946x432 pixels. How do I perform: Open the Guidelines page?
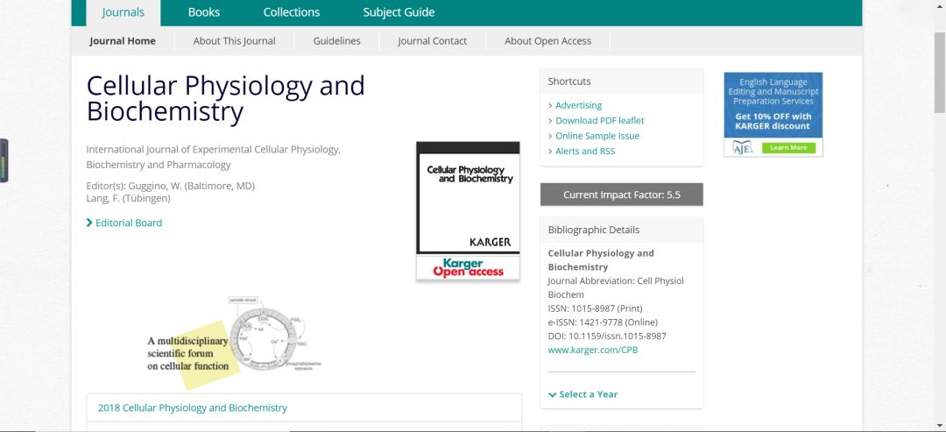pos(336,41)
